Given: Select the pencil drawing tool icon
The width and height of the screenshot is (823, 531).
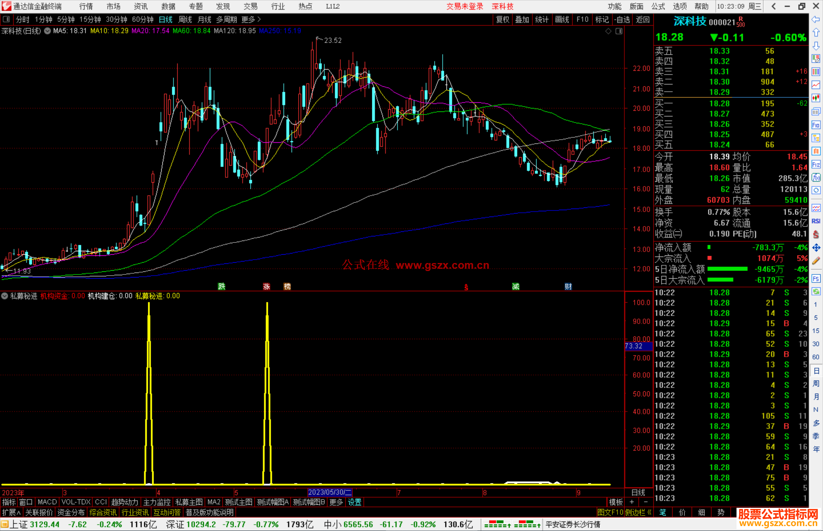Looking at the screenshot, I should (x=816, y=261).
